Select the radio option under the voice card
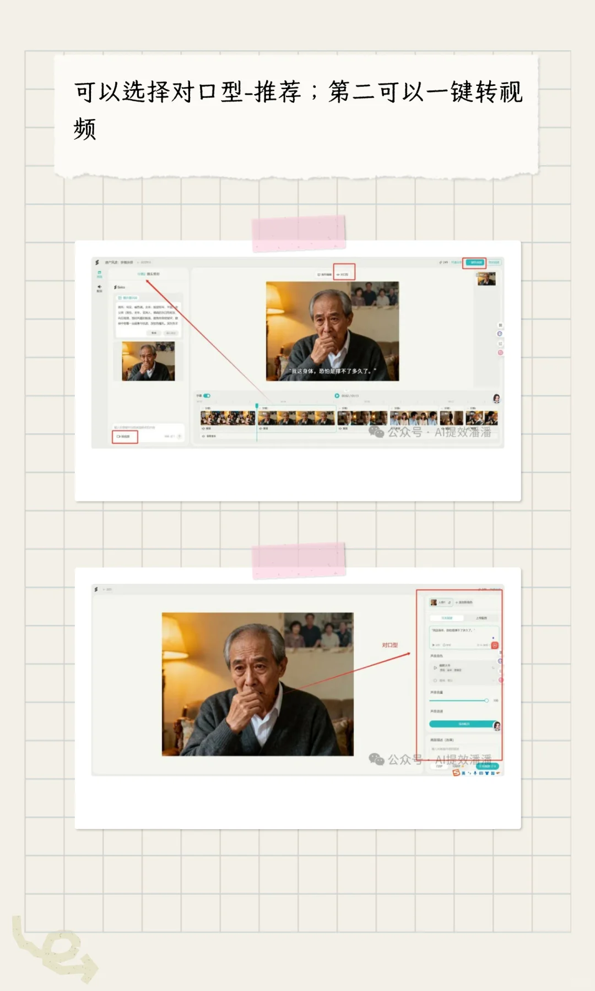 coord(435,680)
